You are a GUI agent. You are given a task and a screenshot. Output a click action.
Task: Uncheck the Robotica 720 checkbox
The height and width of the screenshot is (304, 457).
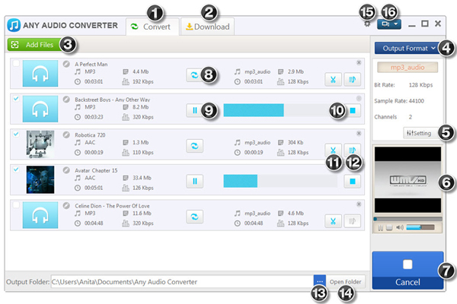[16, 134]
